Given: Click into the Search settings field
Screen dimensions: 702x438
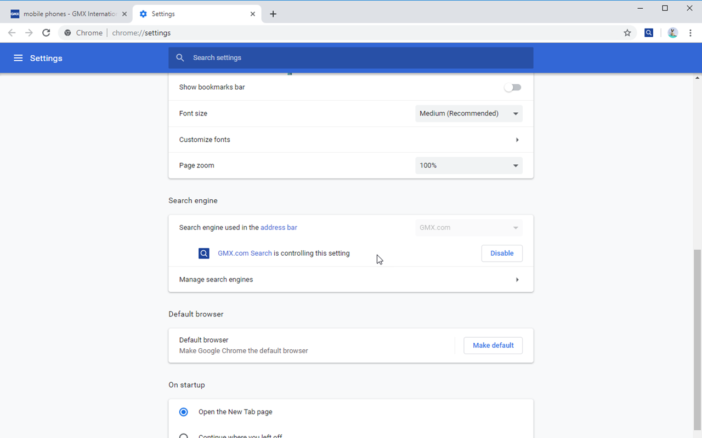Looking at the screenshot, I should pos(351,57).
